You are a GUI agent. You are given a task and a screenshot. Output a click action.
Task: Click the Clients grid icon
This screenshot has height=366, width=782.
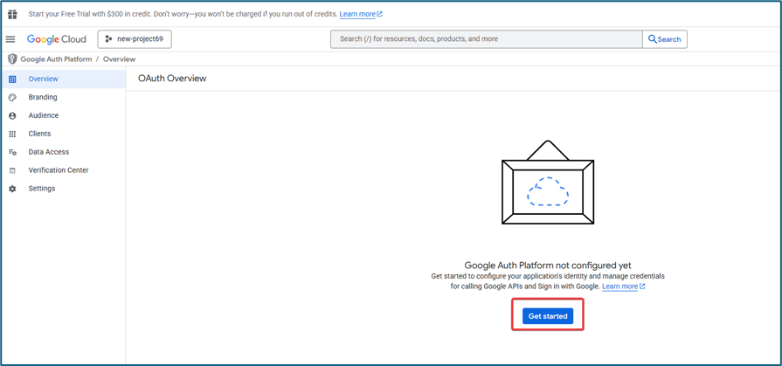pos(12,135)
